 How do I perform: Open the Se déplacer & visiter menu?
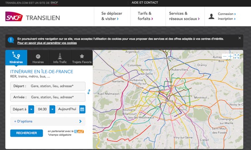click(x=112, y=16)
